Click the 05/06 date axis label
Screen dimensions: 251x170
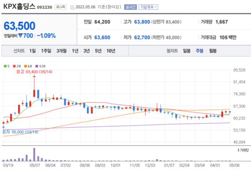point(235,165)
